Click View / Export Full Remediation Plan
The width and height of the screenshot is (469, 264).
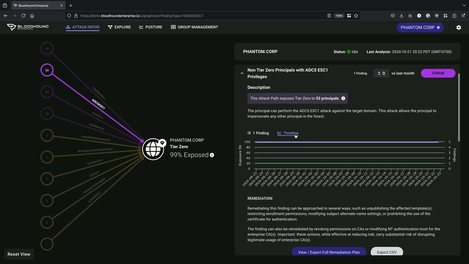click(329, 252)
